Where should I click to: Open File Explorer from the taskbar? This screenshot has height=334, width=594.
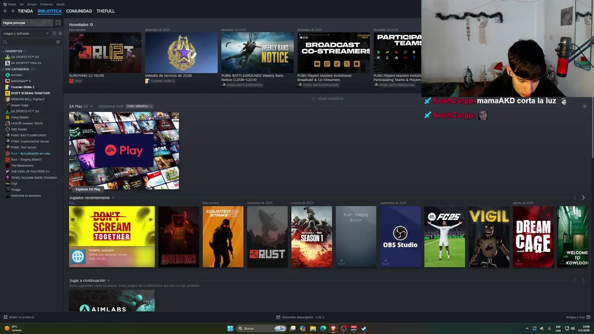(x=313, y=328)
